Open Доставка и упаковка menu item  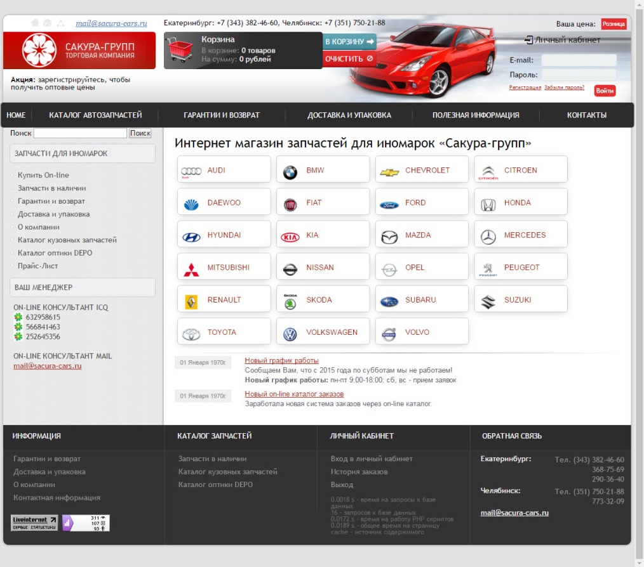click(x=349, y=115)
